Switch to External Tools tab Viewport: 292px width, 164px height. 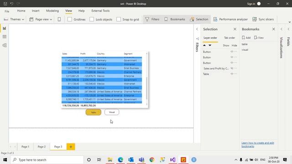(x=100, y=11)
